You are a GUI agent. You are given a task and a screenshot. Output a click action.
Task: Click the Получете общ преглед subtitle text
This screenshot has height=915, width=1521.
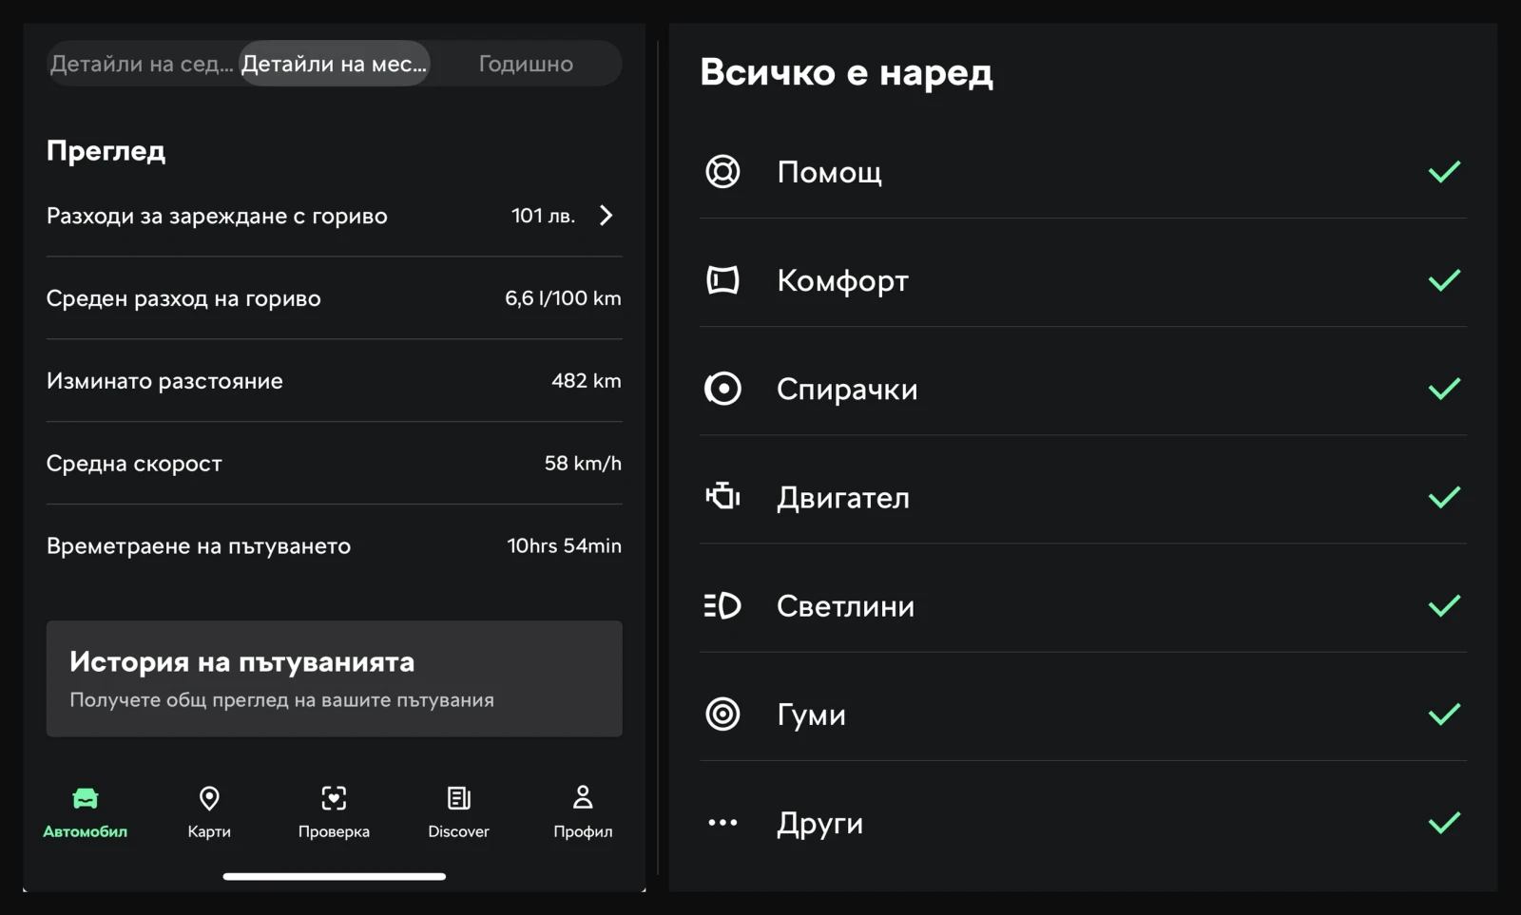281,700
